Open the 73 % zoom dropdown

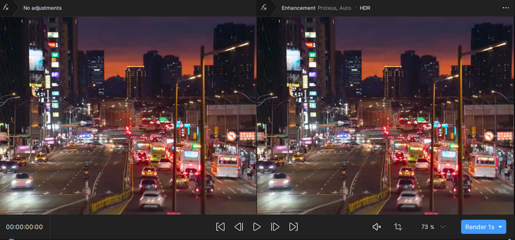pyautogui.click(x=433, y=227)
